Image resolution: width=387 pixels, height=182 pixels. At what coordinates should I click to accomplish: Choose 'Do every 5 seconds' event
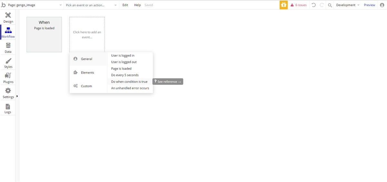tap(130, 75)
